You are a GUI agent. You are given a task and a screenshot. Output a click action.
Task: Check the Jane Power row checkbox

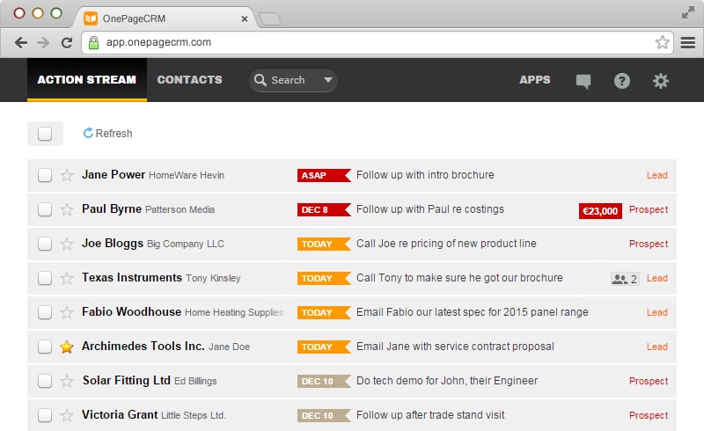click(45, 175)
